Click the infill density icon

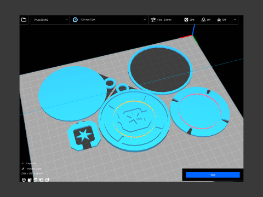point(186,20)
